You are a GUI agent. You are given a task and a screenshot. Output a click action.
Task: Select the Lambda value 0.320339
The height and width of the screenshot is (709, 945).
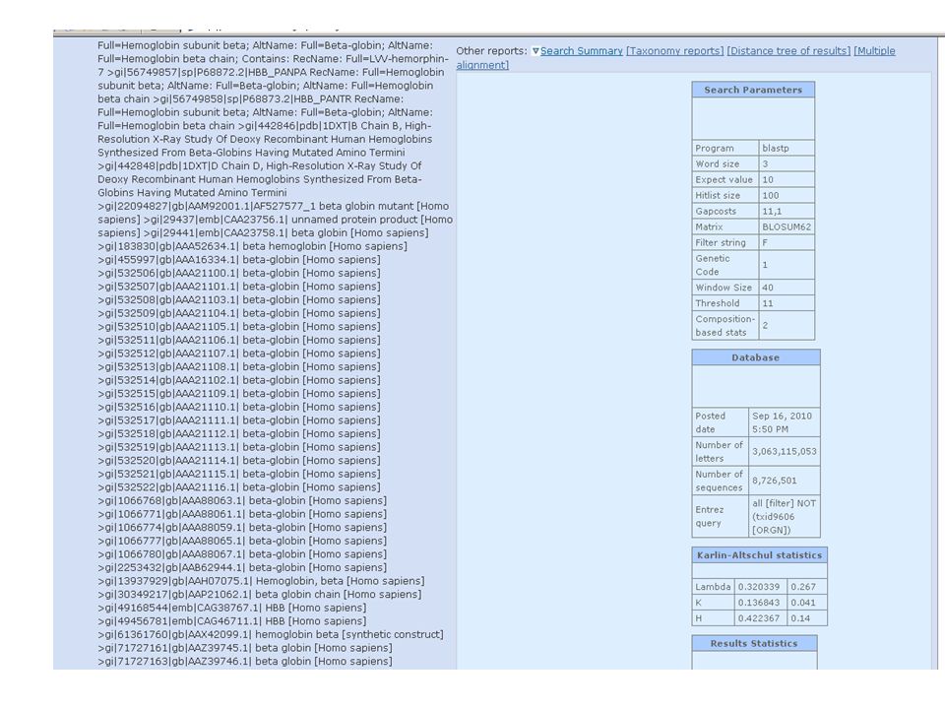click(x=758, y=587)
